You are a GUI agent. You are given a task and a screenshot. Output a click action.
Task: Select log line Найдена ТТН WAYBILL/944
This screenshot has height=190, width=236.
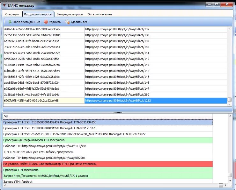tap(108, 146)
